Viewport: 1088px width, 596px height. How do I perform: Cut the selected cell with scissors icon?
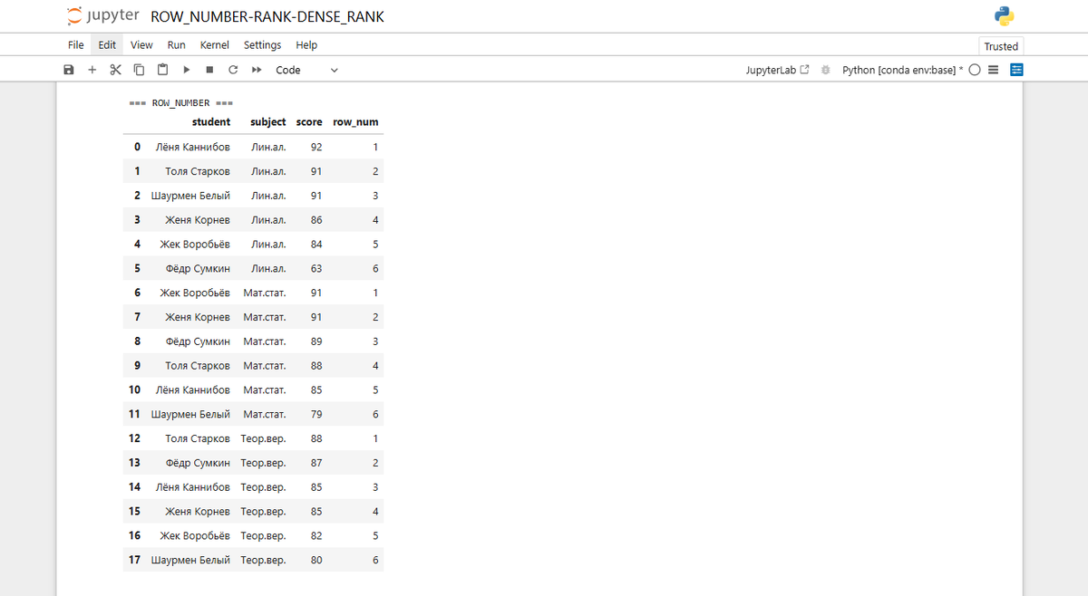point(115,70)
